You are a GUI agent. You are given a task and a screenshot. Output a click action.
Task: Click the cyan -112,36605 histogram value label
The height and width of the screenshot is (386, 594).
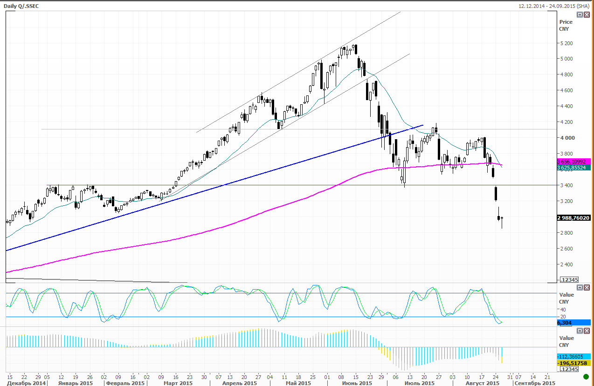click(573, 357)
